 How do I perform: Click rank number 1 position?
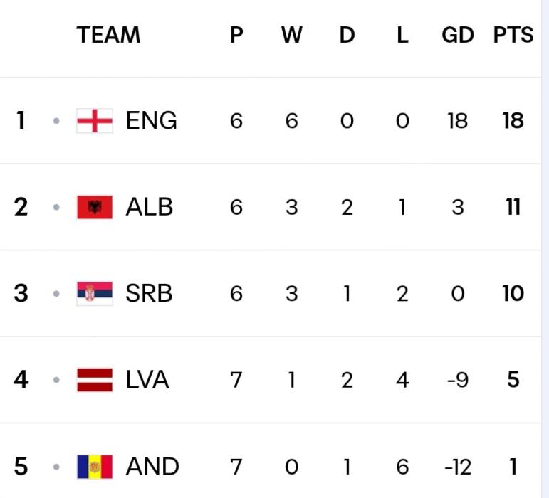click(x=21, y=121)
